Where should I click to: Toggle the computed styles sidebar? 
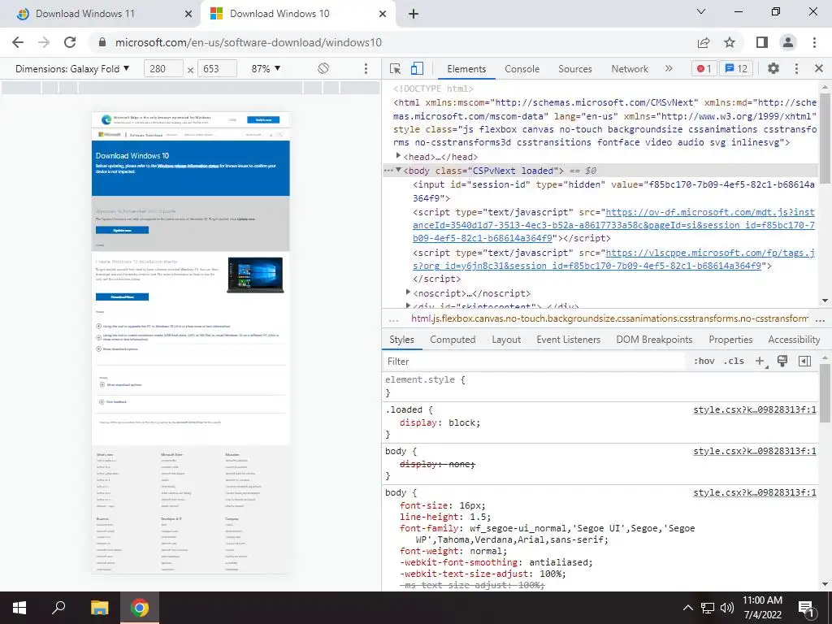point(804,362)
